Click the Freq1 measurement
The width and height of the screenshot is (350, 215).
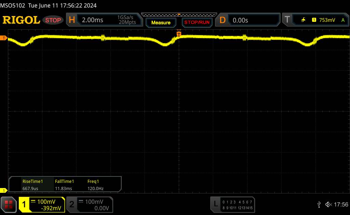click(x=93, y=181)
